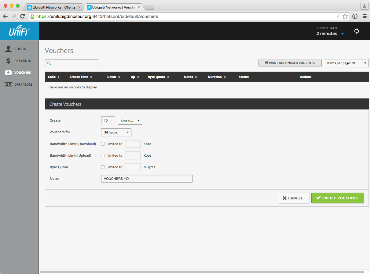Click the refresh icon in header
The image size is (370, 274).
[357, 31]
